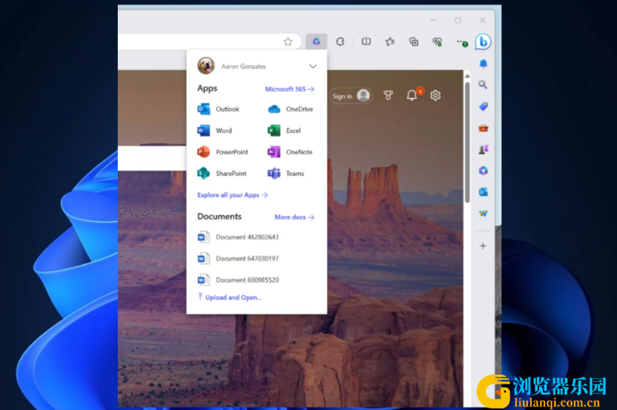The image size is (617, 410).
Task: Open page settings gear icon
Action: (x=435, y=95)
